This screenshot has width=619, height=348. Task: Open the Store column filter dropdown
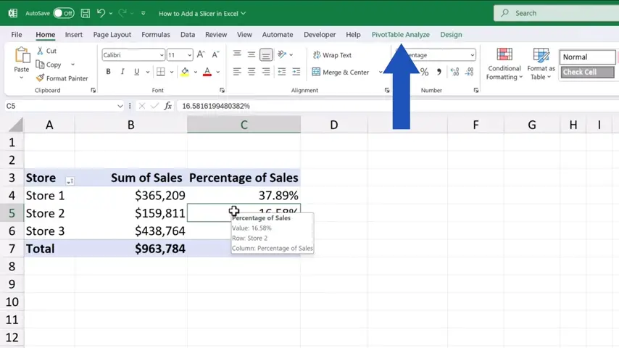70,181
